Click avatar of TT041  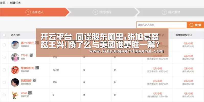coord(15,57)
